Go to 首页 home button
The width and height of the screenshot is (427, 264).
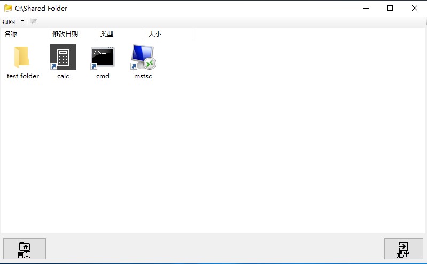[25, 249]
